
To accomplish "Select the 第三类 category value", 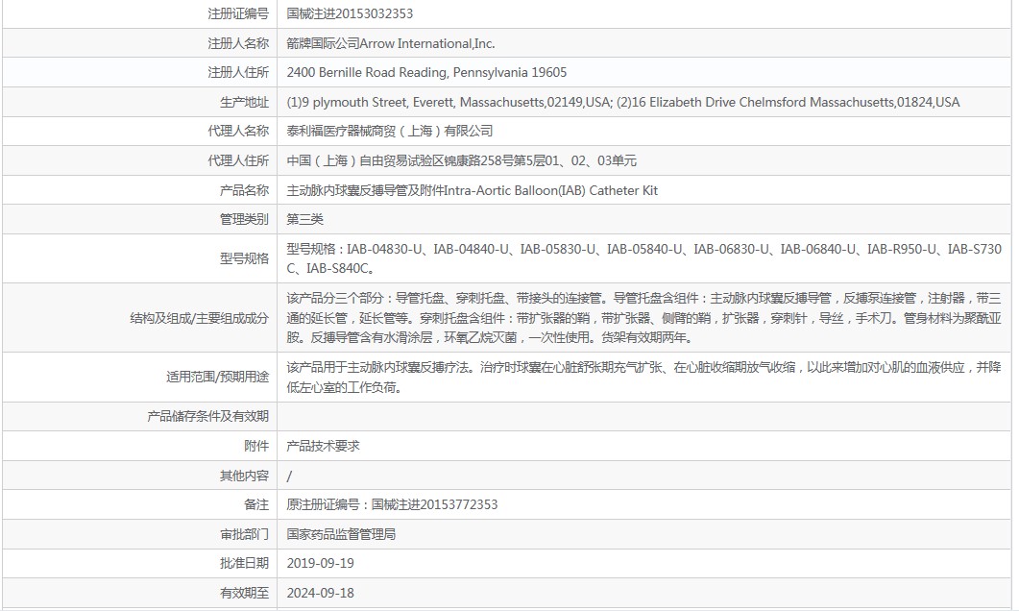I will pos(304,220).
